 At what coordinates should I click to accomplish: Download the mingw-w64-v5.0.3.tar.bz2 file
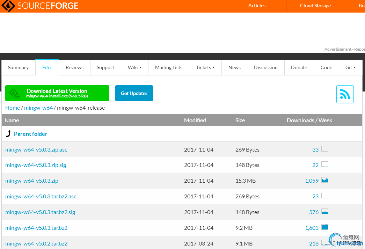[x=36, y=228]
